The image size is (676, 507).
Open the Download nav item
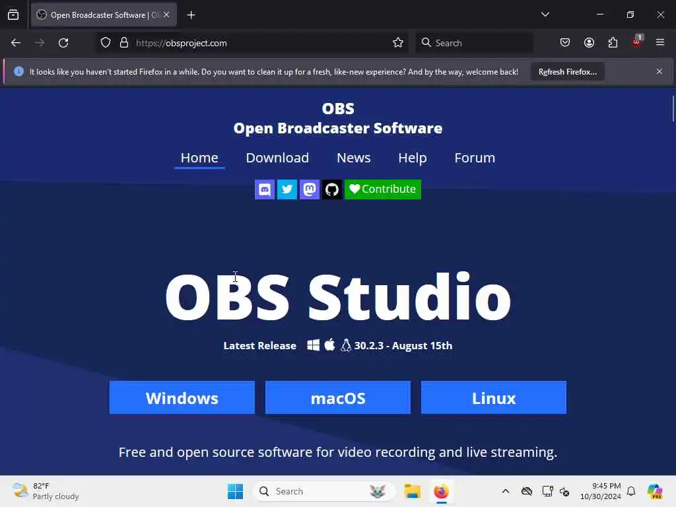(277, 158)
